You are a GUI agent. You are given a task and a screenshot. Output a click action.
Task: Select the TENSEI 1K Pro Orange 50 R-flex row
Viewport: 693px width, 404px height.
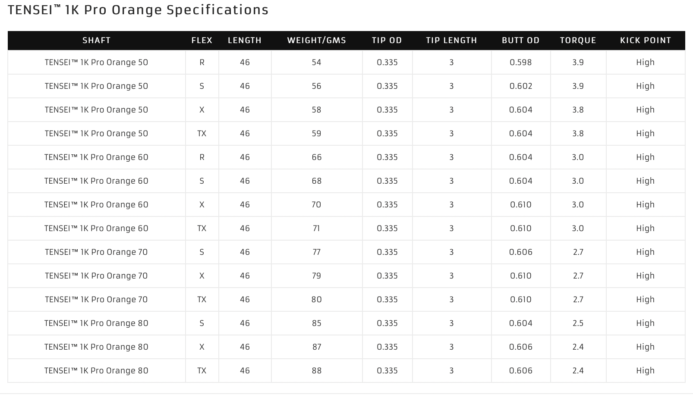pos(346,63)
